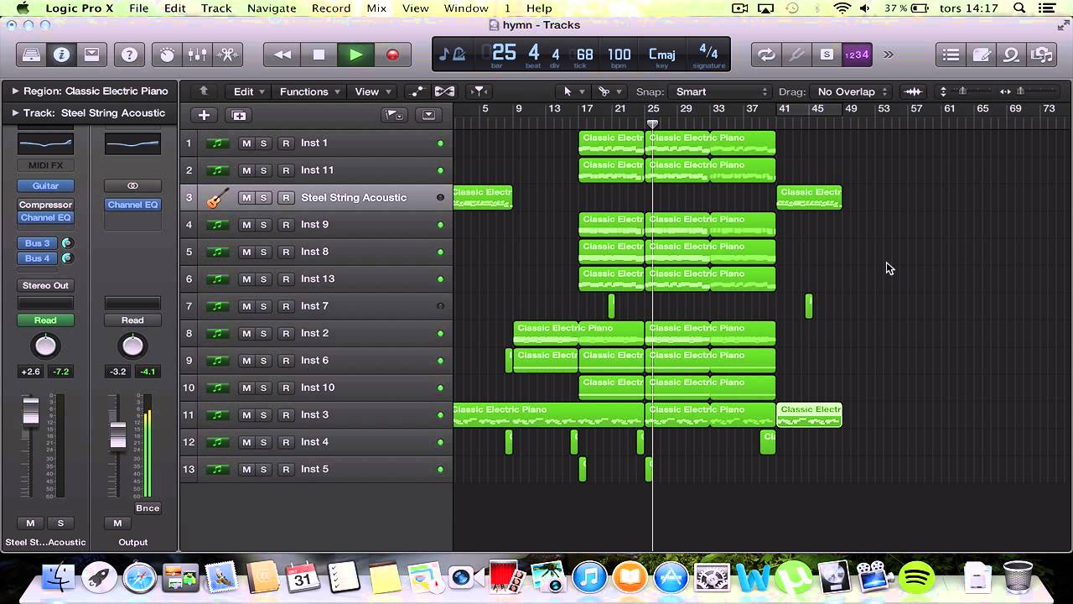Click Steel String Acoustic guitar track icon
The height and width of the screenshot is (604, 1073).
[217, 198]
